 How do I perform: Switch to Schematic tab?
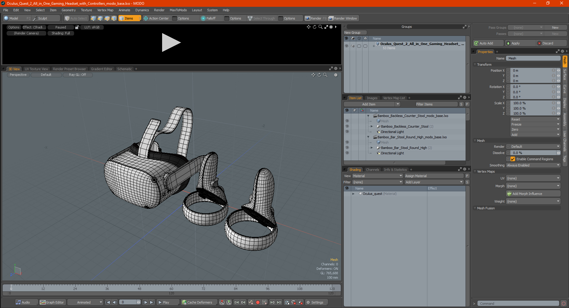click(x=124, y=69)
